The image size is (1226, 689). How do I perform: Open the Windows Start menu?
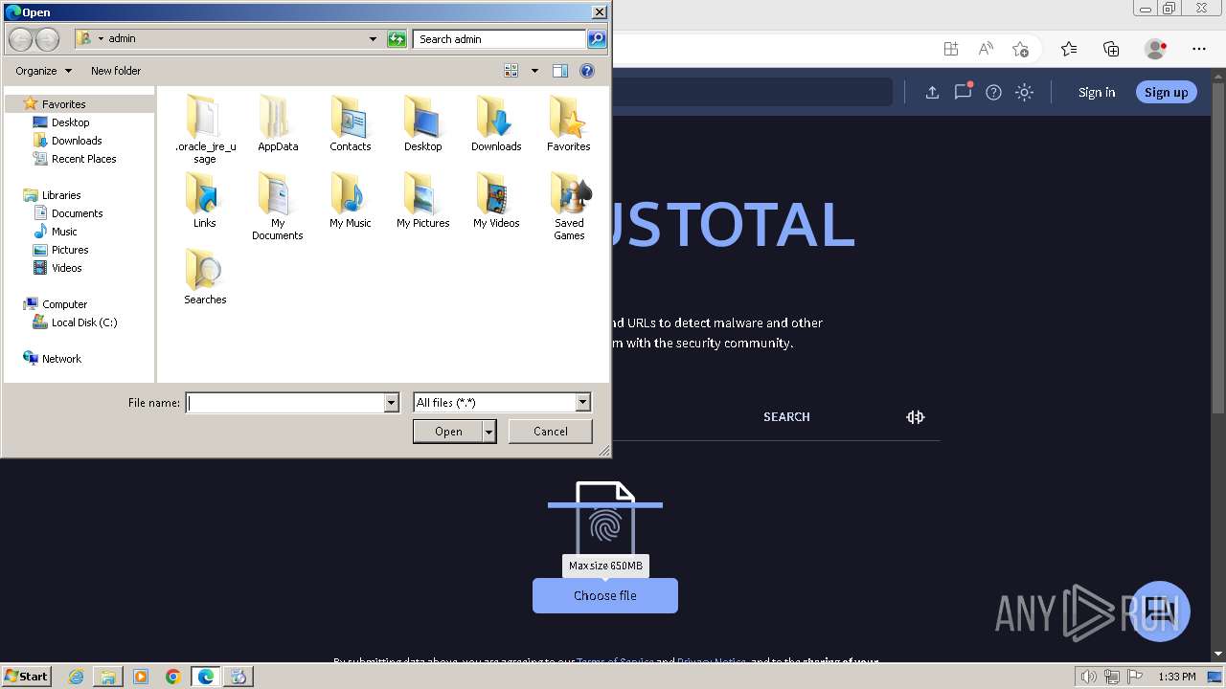pyautogui.click(x=27, y=677)
